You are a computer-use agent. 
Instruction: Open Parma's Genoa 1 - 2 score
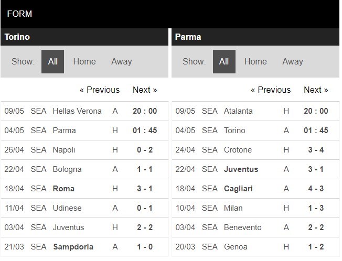pyautogui.click(x=316, y=247)
